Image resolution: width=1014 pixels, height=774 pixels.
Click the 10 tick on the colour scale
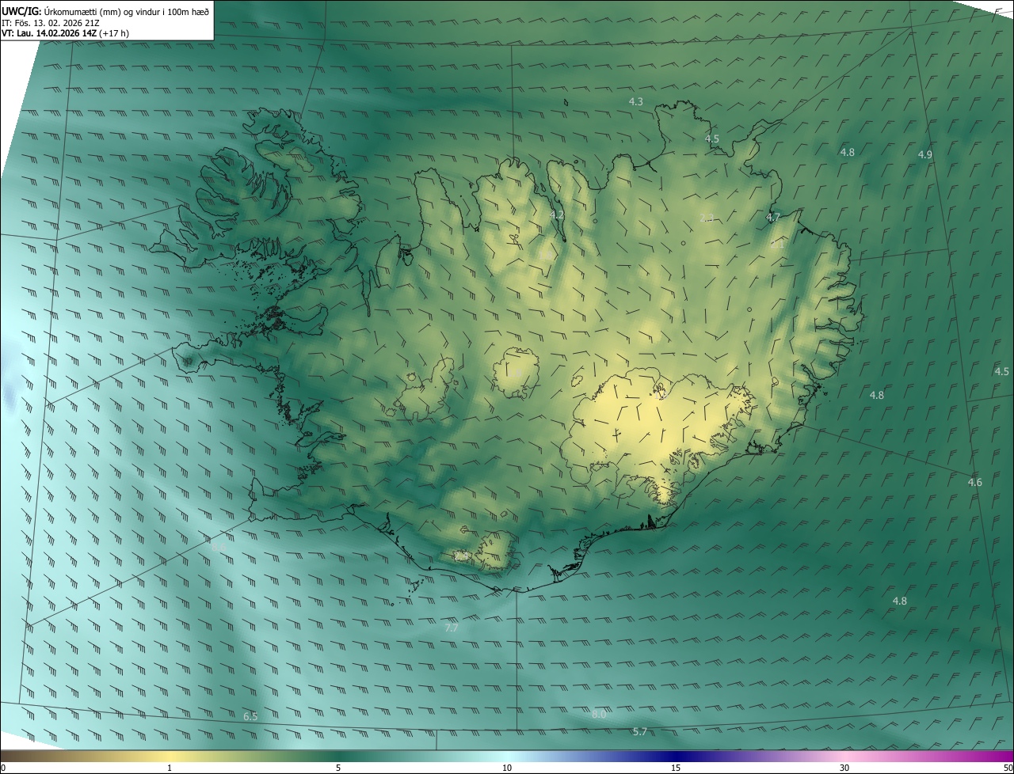pos(507,768)
